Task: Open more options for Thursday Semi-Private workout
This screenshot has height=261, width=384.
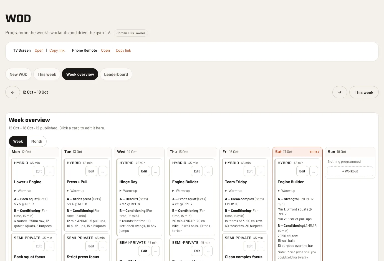Action: click(208, 251)
